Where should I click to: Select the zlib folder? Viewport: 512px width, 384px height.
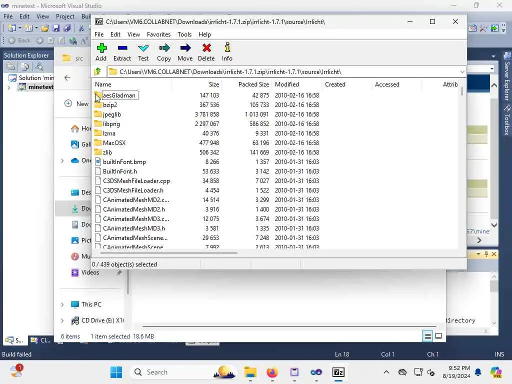[107, 152]
